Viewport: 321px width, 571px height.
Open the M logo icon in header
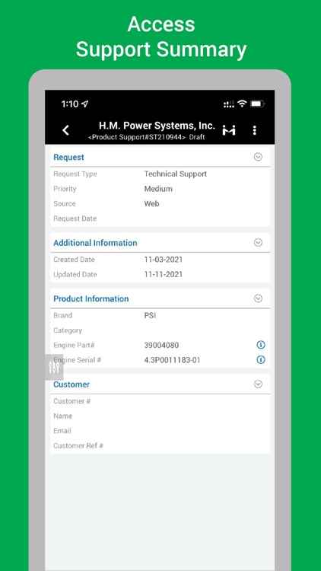[x=229, y=130]
